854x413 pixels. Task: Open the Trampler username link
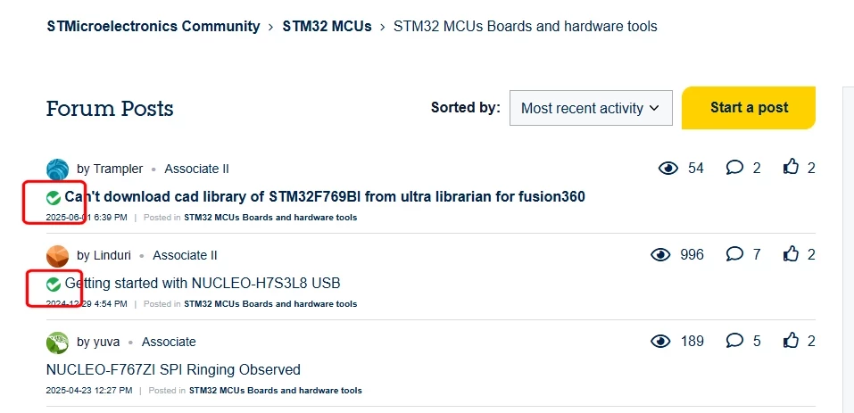coord(118,169)
